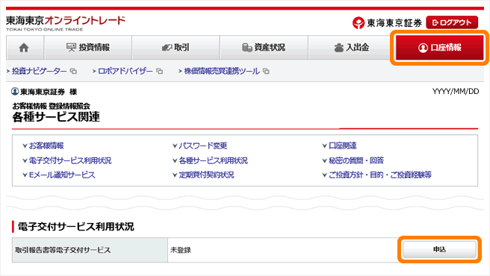Click the ログアウト button

452,22
